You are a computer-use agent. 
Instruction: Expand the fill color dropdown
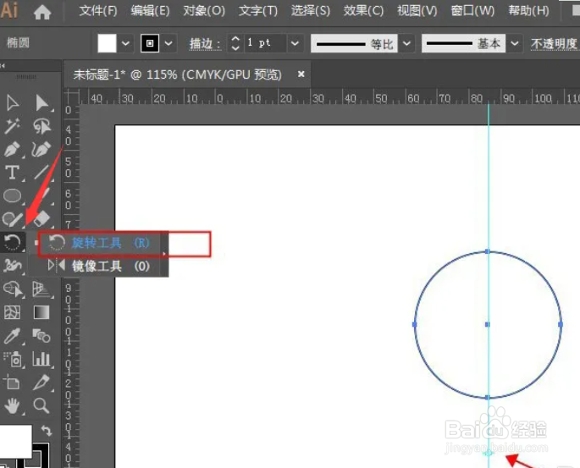[x=125, y=43]
